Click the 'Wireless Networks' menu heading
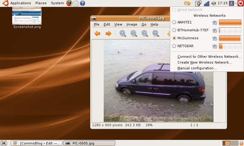This screenshot has width=244, height=146. [x=210, y=16]
